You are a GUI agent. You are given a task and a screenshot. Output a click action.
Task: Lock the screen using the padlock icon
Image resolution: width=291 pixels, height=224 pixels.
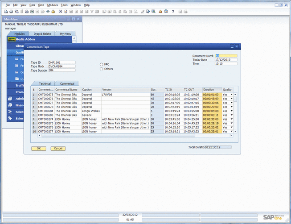53,12
